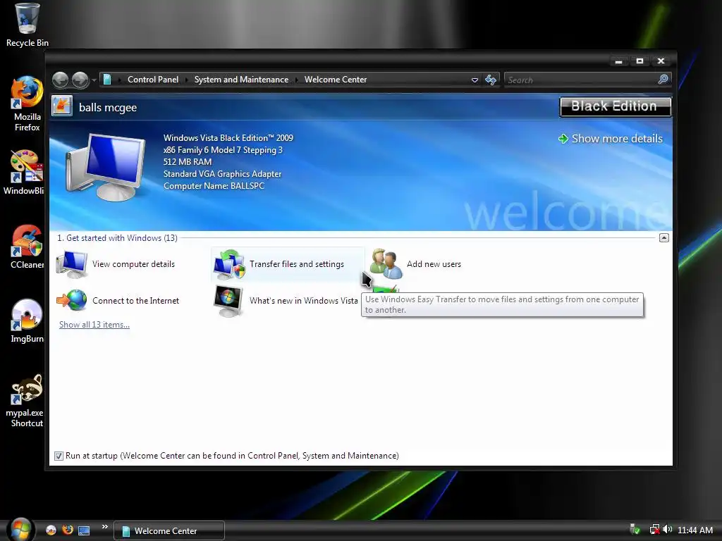Click the Back navigation arrow
The image size is (722, 541).
pyautogui.click(x=61, y=80)
